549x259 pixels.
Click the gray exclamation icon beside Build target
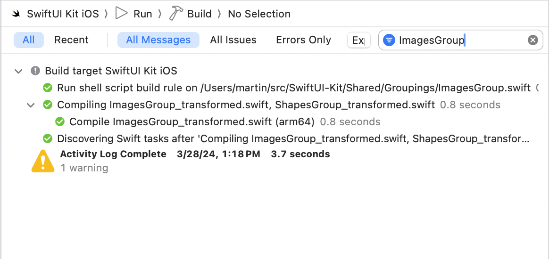tap(35, 71)
